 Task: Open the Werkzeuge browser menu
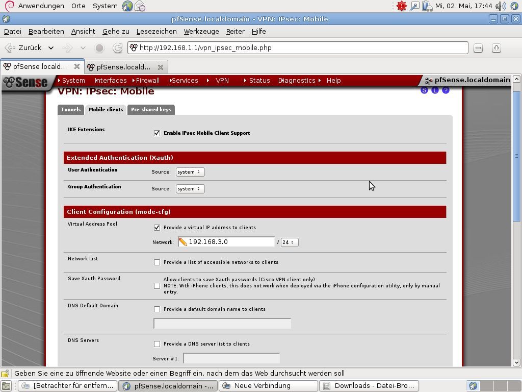[x=201, y=31]
